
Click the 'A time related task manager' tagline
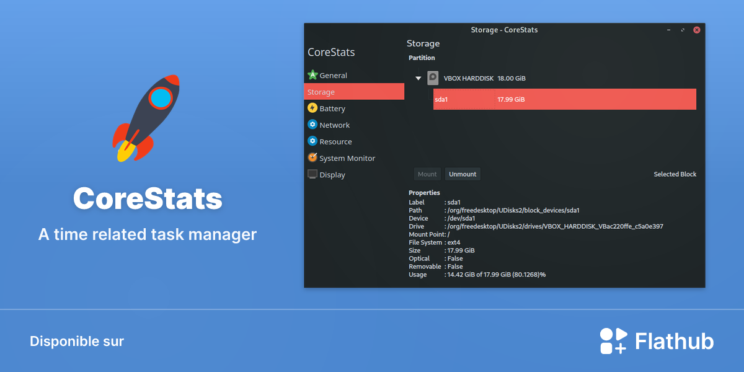click(x=148, y=235)
